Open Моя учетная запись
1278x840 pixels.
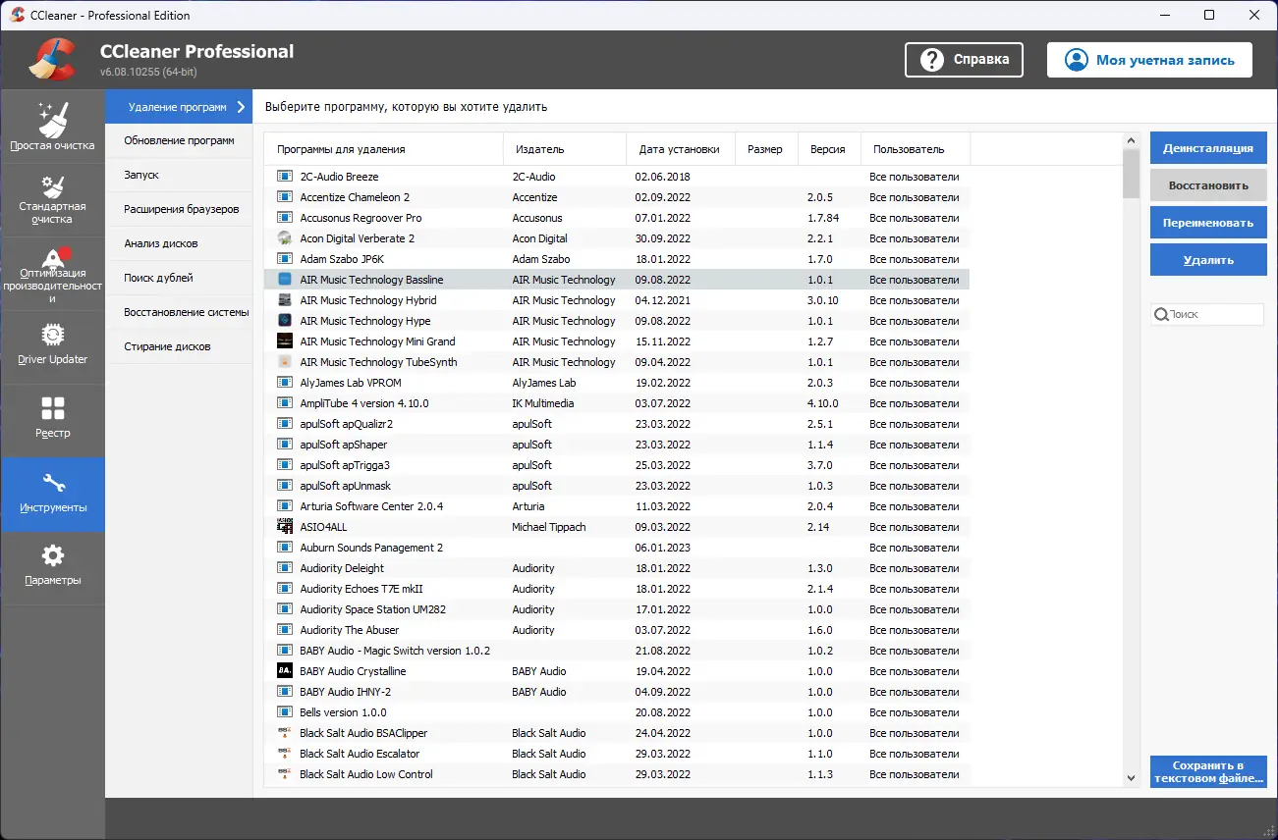tap(1148, 59)
